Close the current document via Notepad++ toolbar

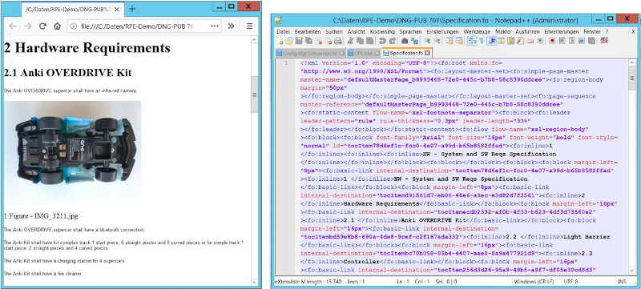pos(318,41)
